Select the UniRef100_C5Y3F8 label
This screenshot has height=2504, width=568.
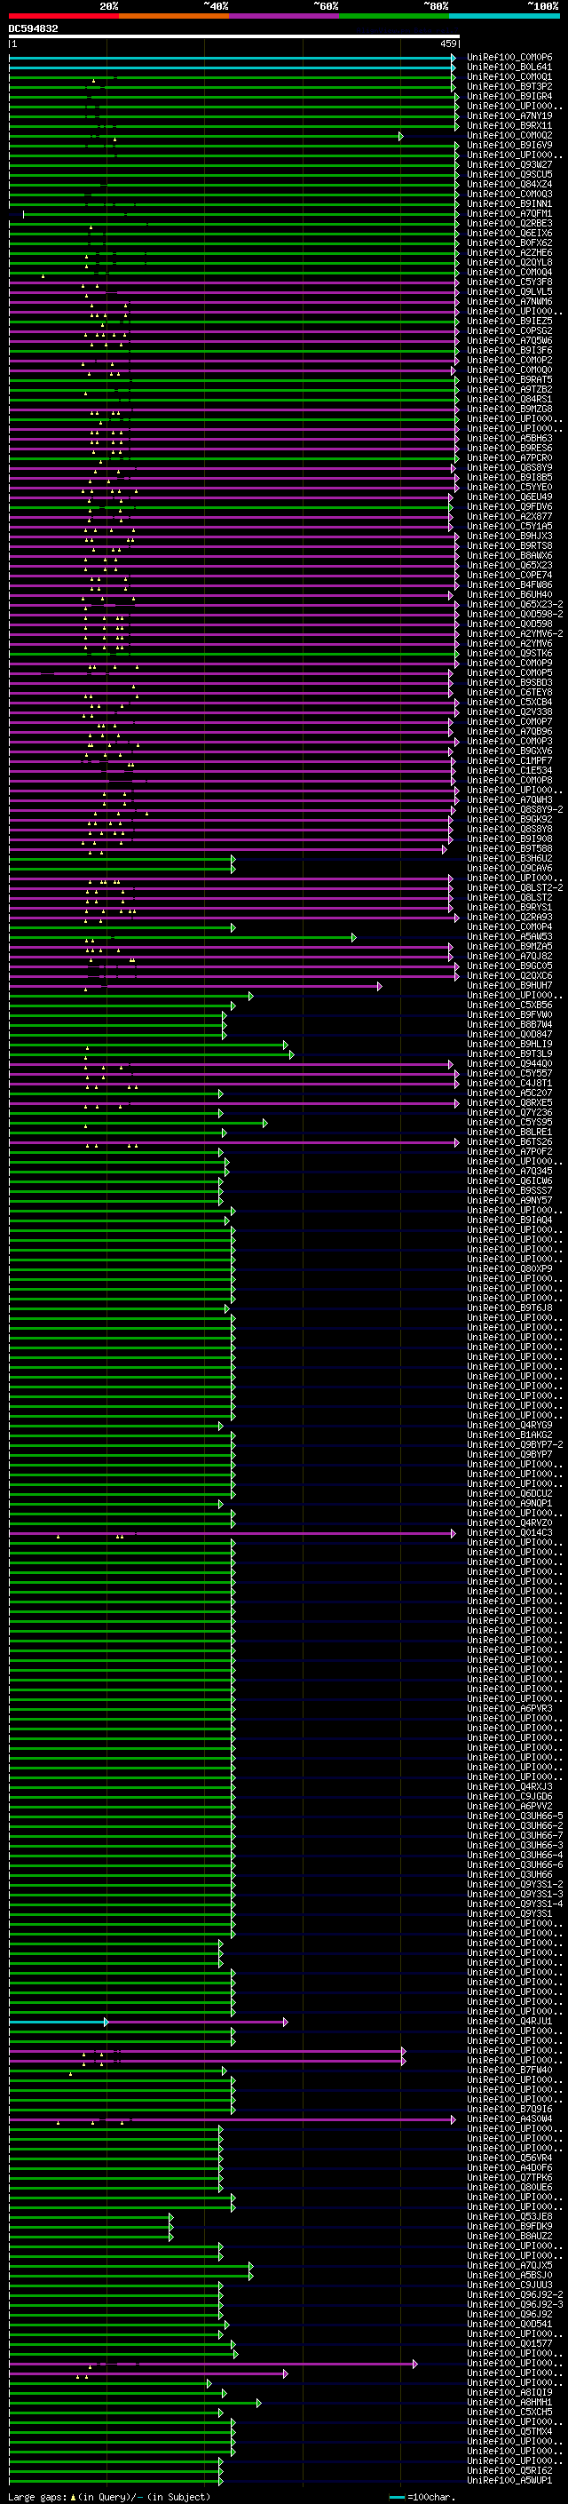[x=509, y=282]
